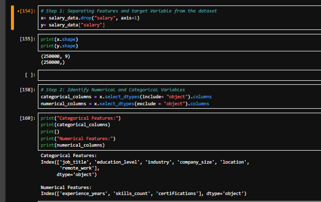
Task: Click the [158] execution prompt
Action: point(27,90)
